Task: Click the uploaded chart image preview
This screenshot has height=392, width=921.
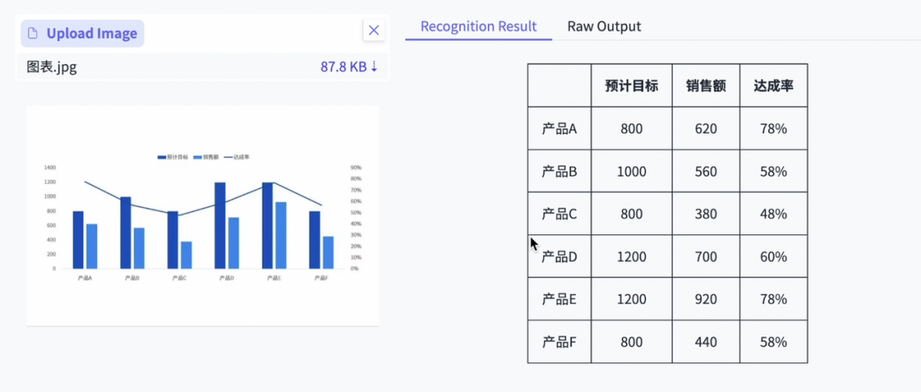Action: (x=203, y=216)
